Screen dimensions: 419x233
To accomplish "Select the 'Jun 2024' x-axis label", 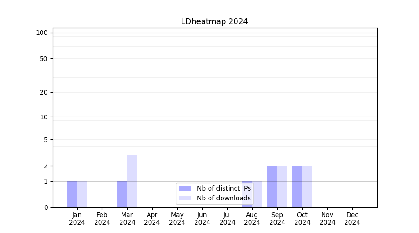I will (x=202, y=219).
